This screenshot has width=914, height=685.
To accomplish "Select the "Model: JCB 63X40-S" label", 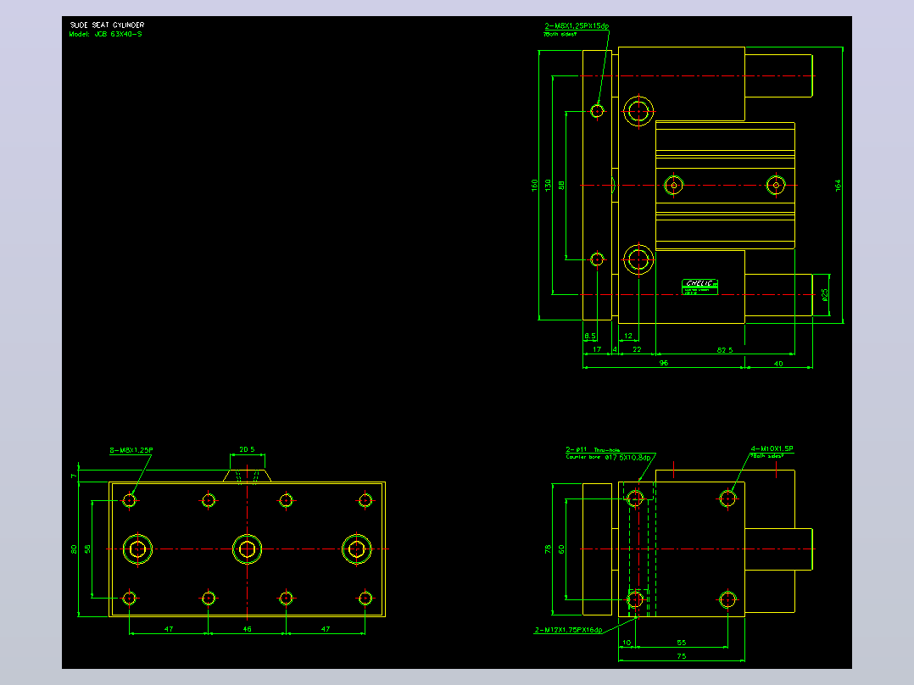I will click(105, 34).
